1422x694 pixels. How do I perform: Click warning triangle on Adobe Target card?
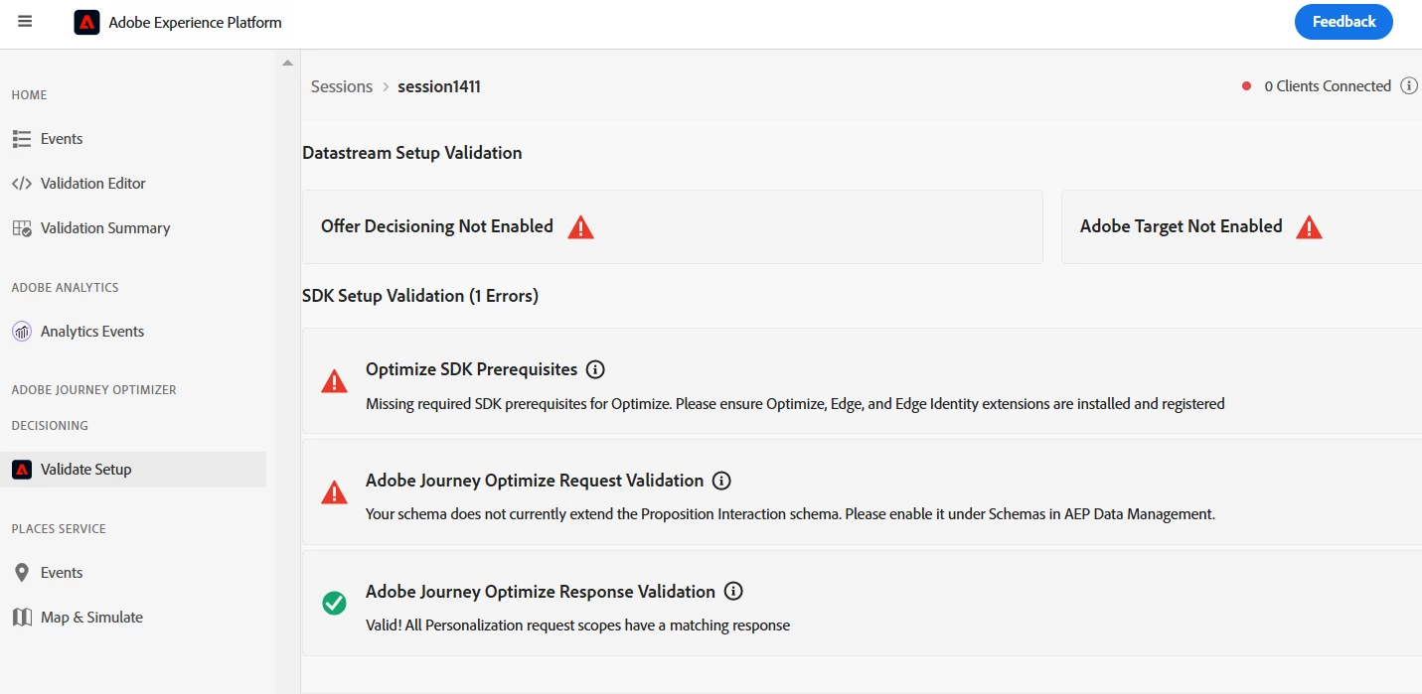point(1310,227)
